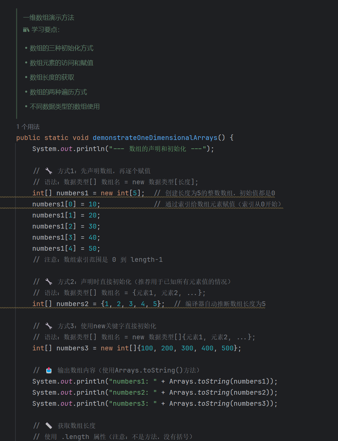Viewport: 338px width, 441px height.
Task: Click string '--- 数组的声明和初始化 ---'
Action: click(157, 149)
